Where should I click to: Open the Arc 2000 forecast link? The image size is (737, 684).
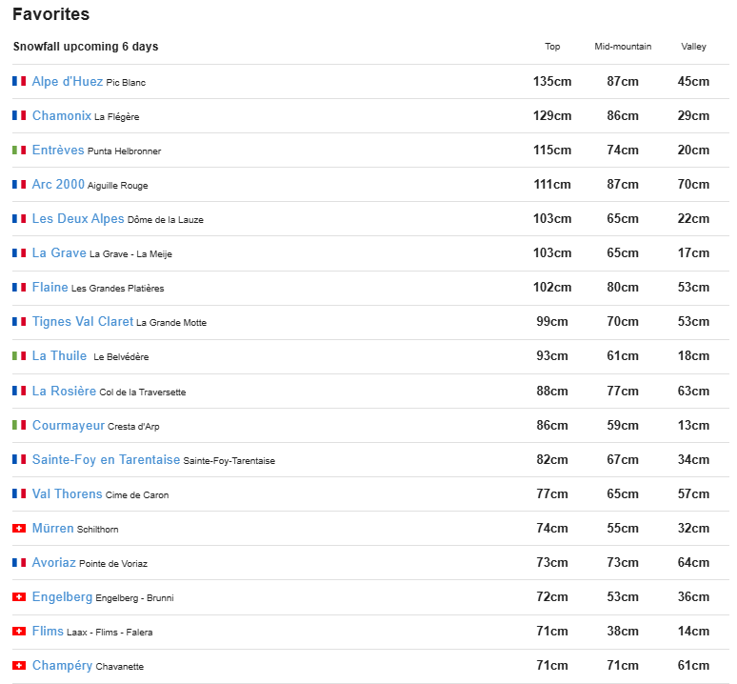58,185
